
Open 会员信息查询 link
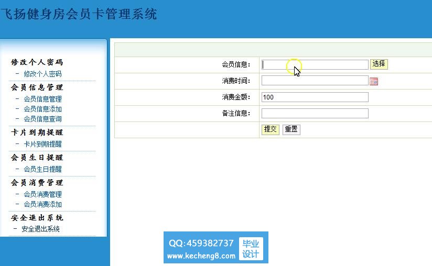point(42,119)
